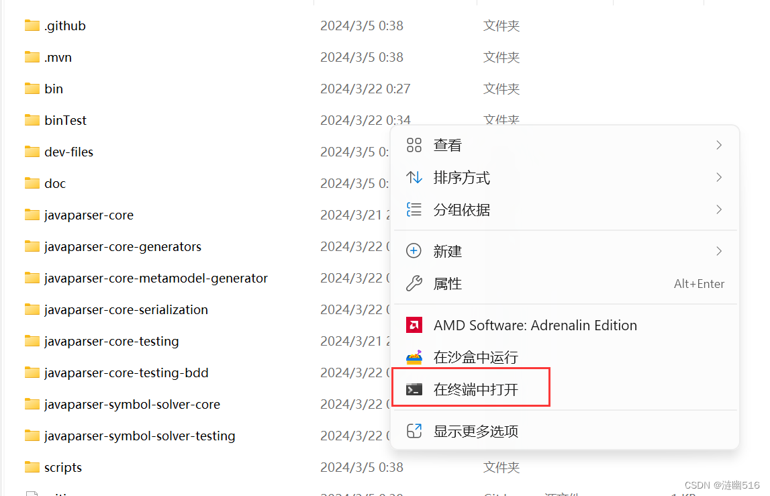Click the 属性 wrench icon
The height and width of the screenshot is (496, 770).
pyautogui.click(x=414, y=283)
